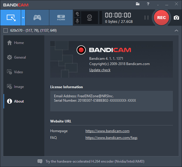
Task: Click the Video settings icon in sidebar
Action: tap(9, 72)
